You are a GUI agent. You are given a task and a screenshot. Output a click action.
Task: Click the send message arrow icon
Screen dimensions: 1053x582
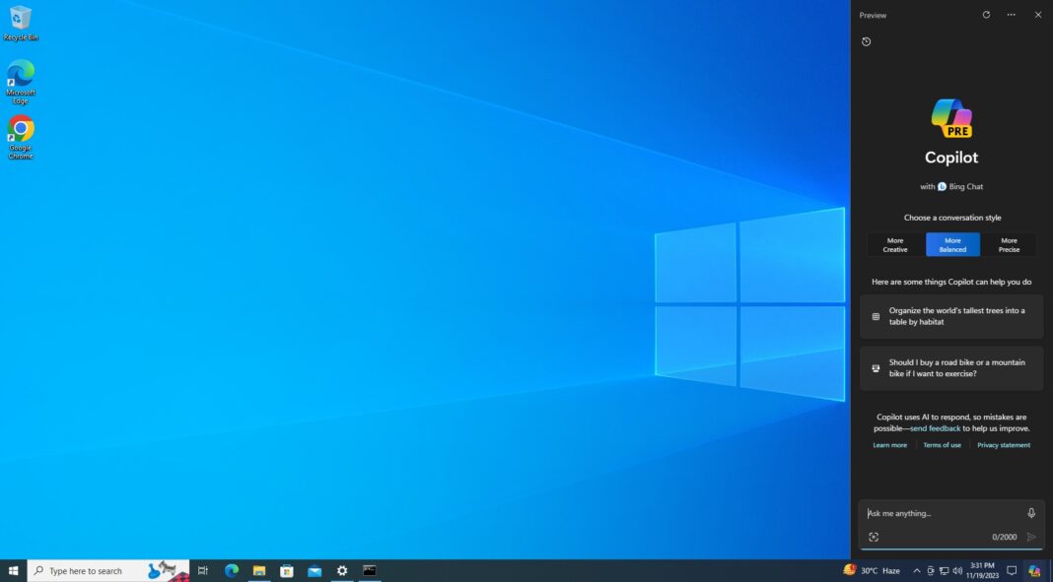click(x=1030, y=537)
